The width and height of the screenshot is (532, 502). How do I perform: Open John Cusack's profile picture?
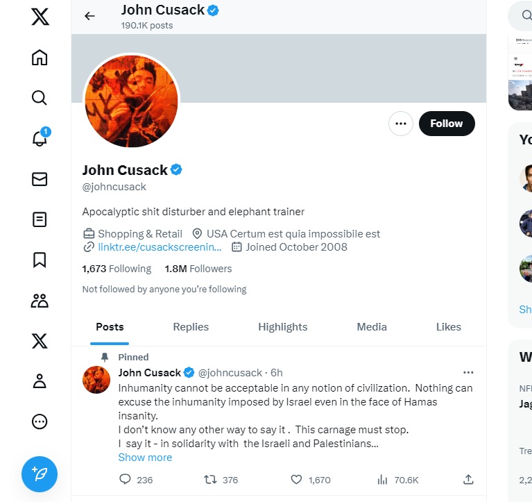[x=132, y=101]
